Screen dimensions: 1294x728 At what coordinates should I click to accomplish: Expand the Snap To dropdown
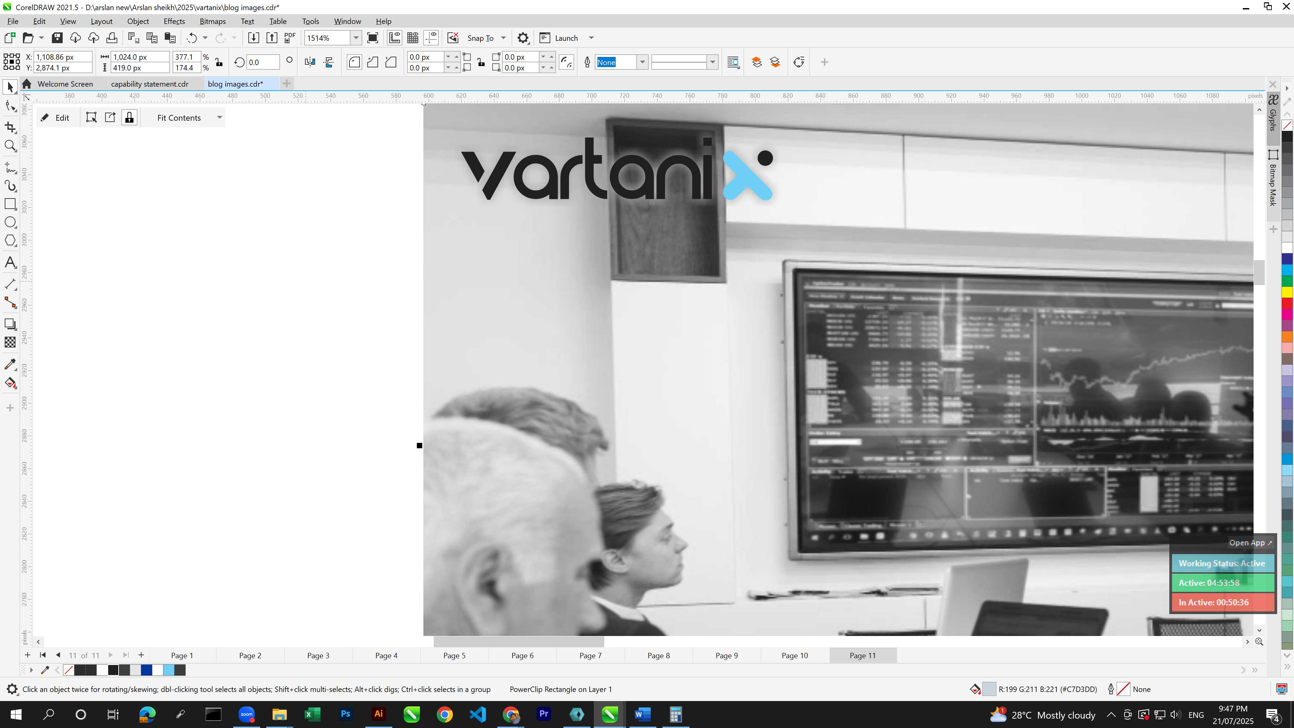coord(503,38)
